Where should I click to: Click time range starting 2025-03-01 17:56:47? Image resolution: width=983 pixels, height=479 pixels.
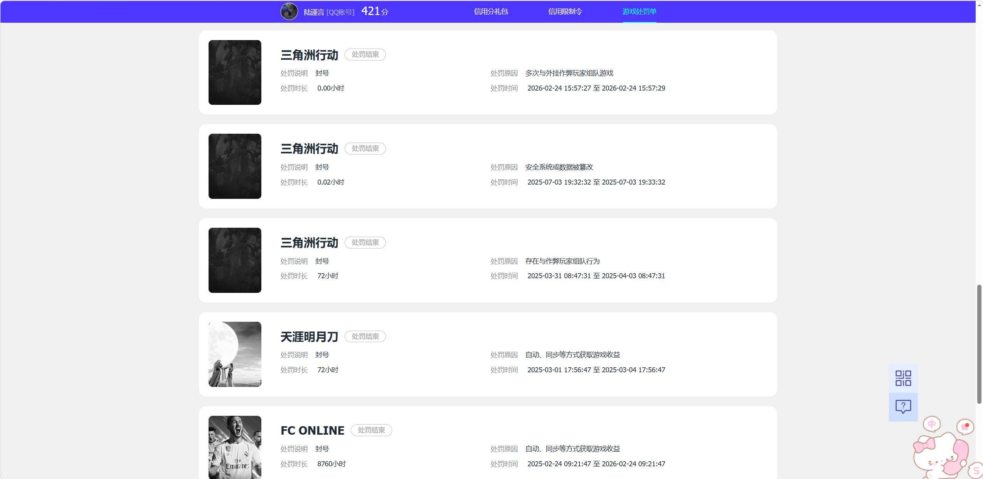pyautogui.click(x=596, y=370)
